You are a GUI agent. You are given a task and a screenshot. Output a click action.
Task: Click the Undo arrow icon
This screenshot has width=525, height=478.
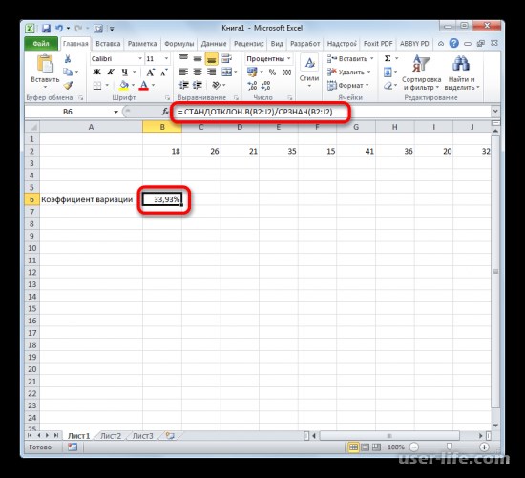(x=59, y=28)
